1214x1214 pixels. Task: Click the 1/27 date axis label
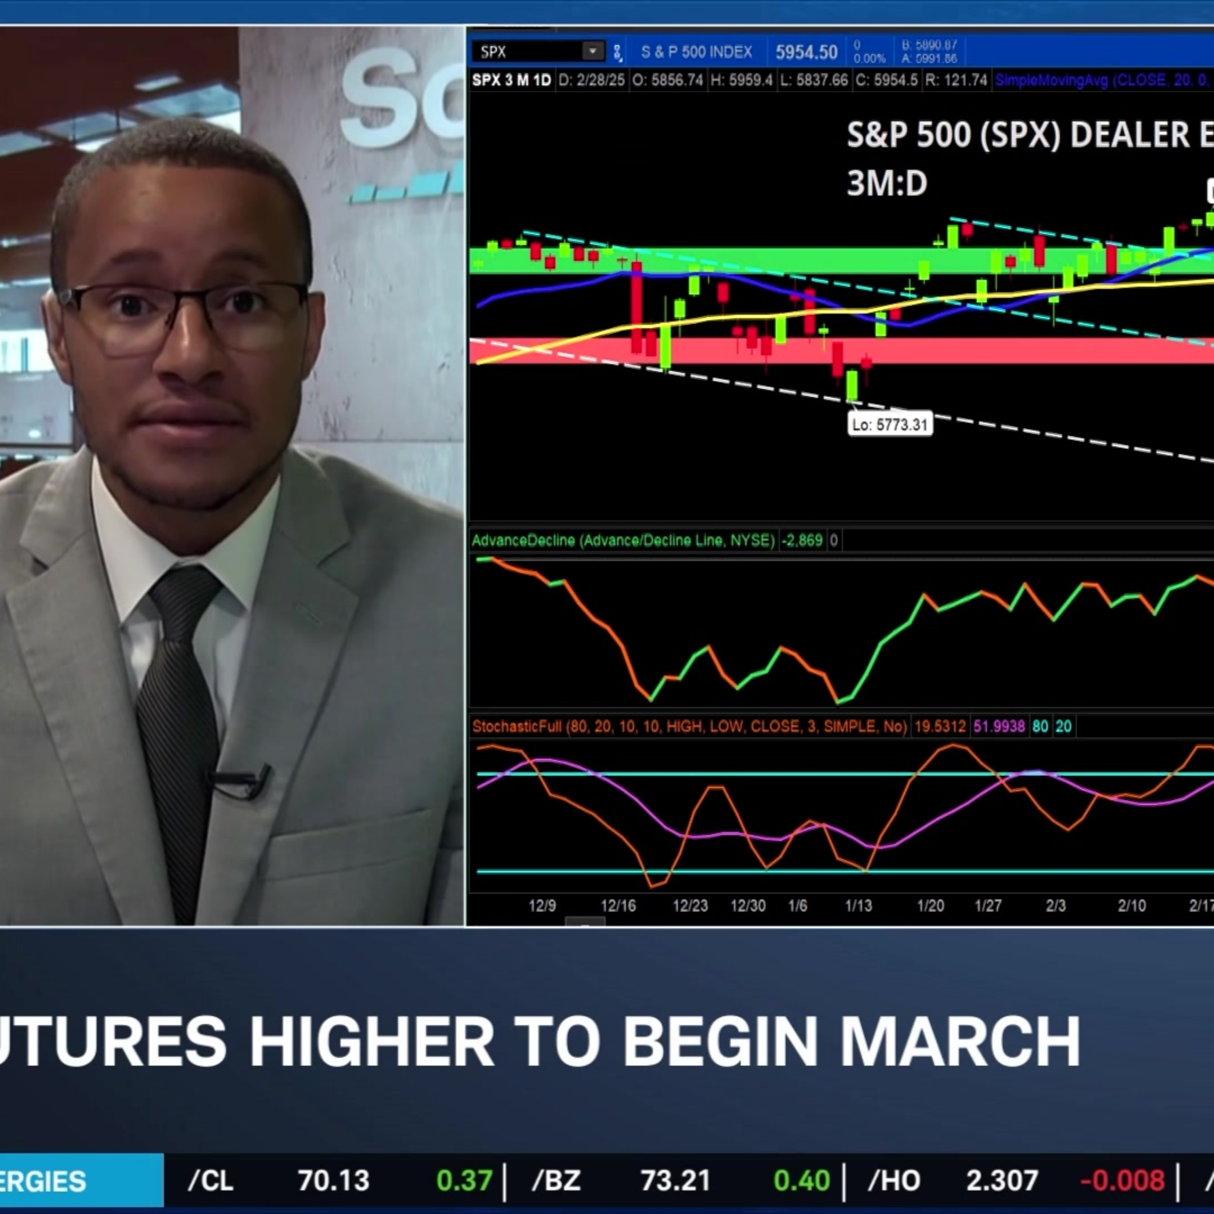988,906
